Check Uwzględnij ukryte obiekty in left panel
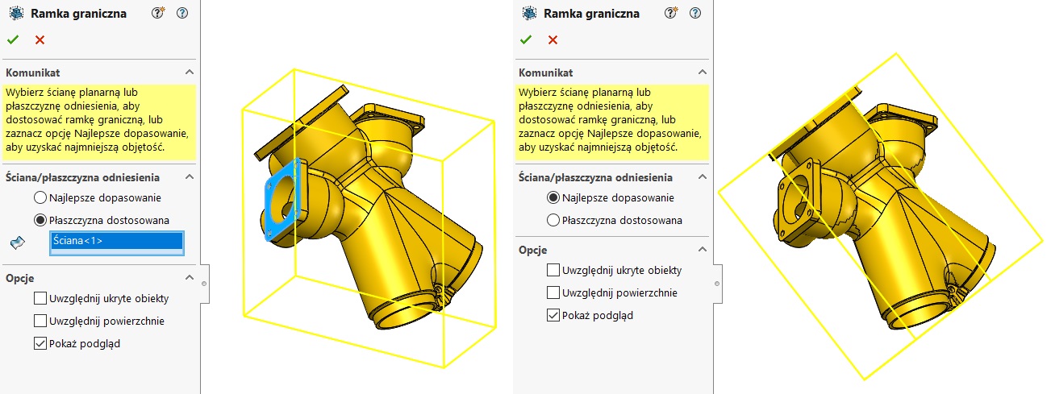Screen dimensions: 1051x394 click(x=40, y=298)
